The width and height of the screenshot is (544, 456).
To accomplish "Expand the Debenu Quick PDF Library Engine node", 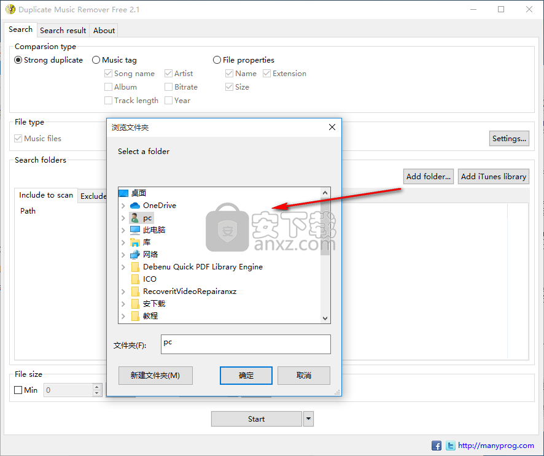I will (x=123, y=267).
